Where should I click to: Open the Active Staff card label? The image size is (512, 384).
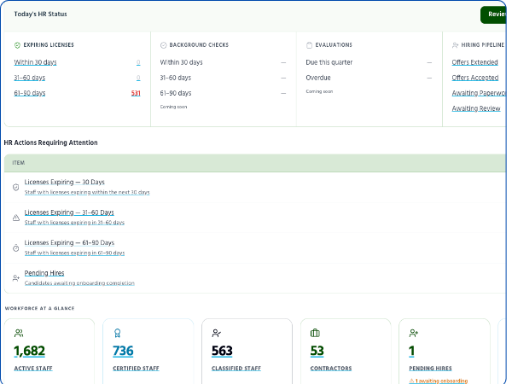point(33,369)
